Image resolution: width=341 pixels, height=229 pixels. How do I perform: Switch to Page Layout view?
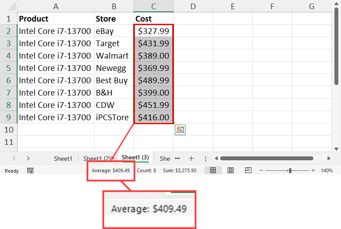click(x=231, y=170)
